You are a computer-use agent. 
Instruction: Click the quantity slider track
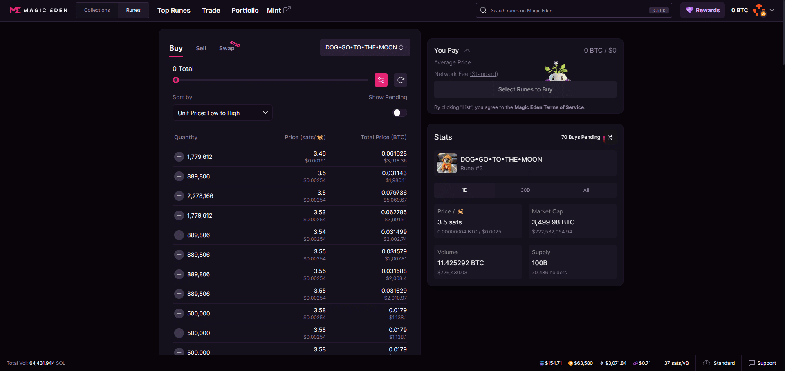click(x=272, y=80)
